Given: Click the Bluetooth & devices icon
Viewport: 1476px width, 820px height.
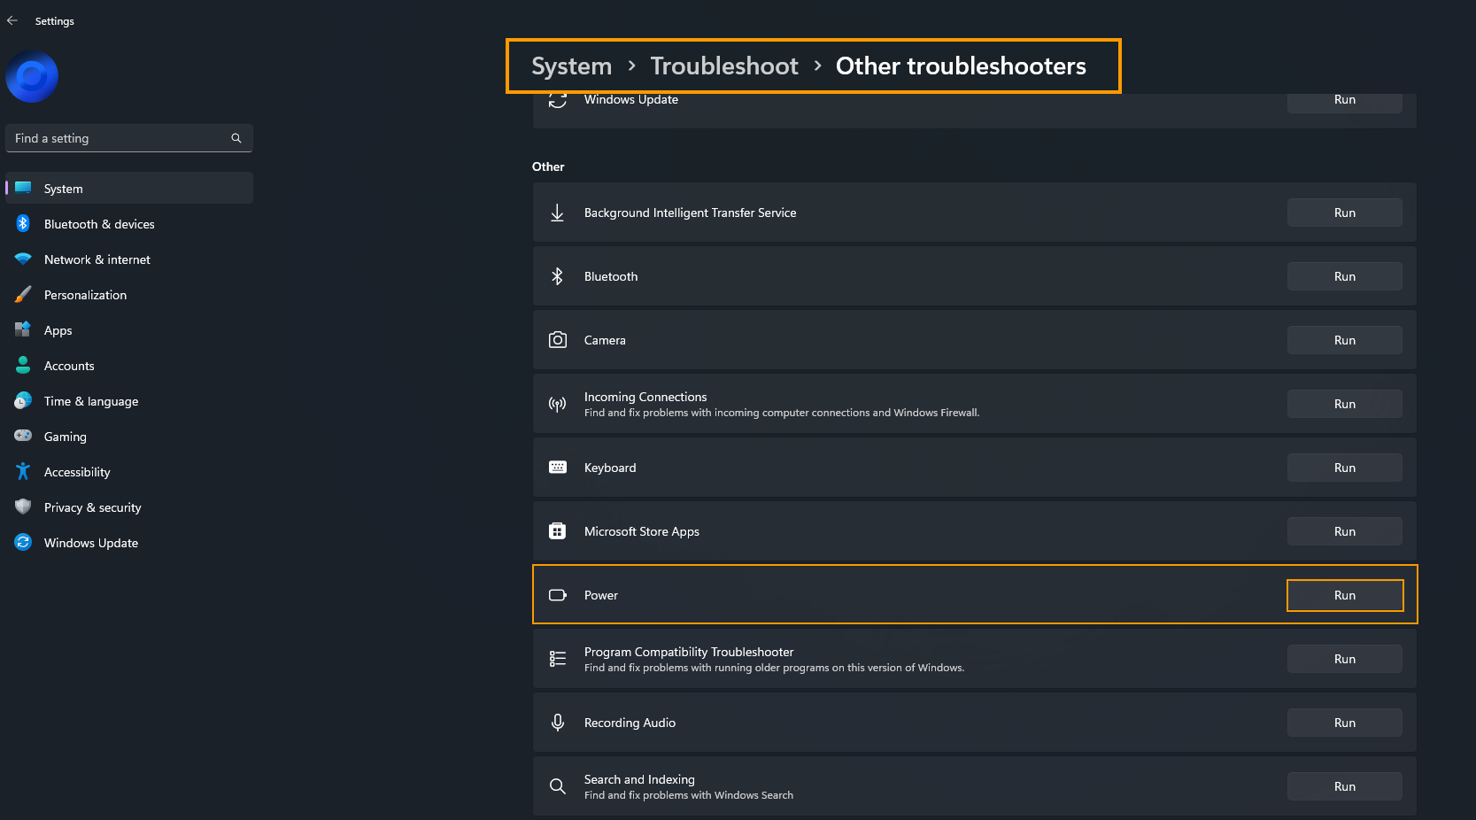Looking at the screenshot, I should click(x=23, y=223).
